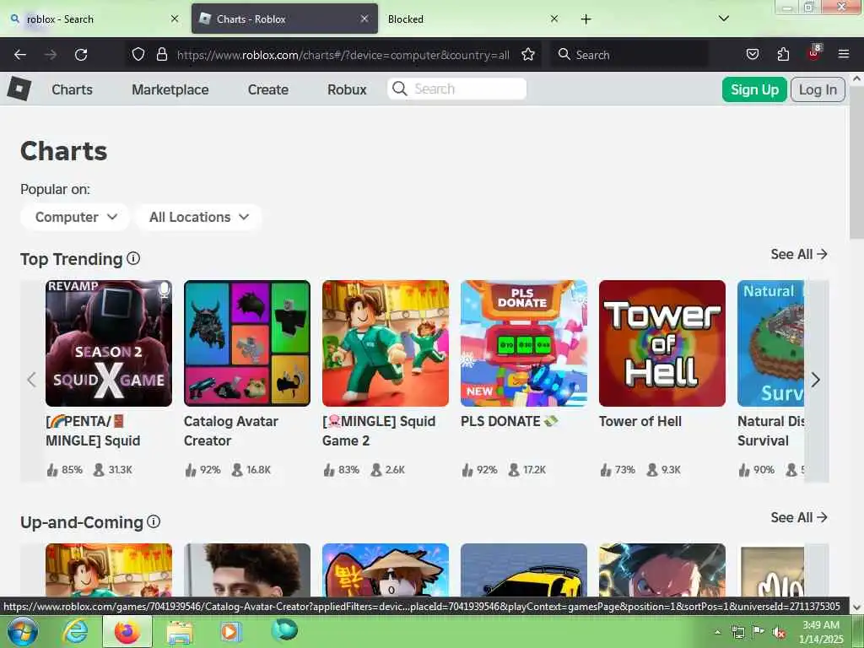Open the shield tracking protection icon

pyautogui.click(x=138, y=55)
